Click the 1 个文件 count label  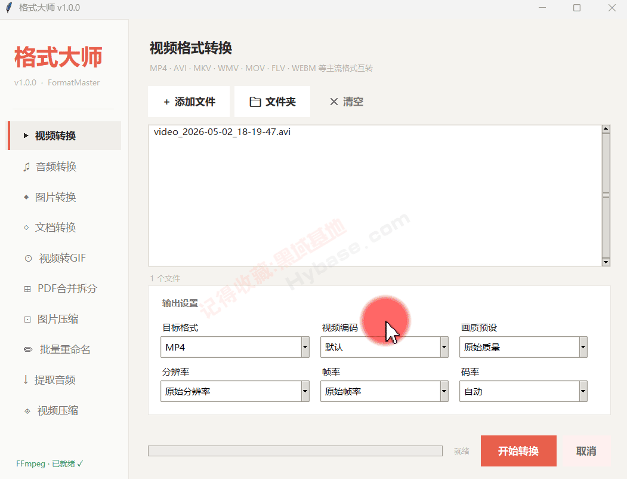(165, 278)
